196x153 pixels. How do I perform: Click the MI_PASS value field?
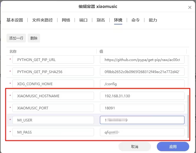click(x=142, y=132)
